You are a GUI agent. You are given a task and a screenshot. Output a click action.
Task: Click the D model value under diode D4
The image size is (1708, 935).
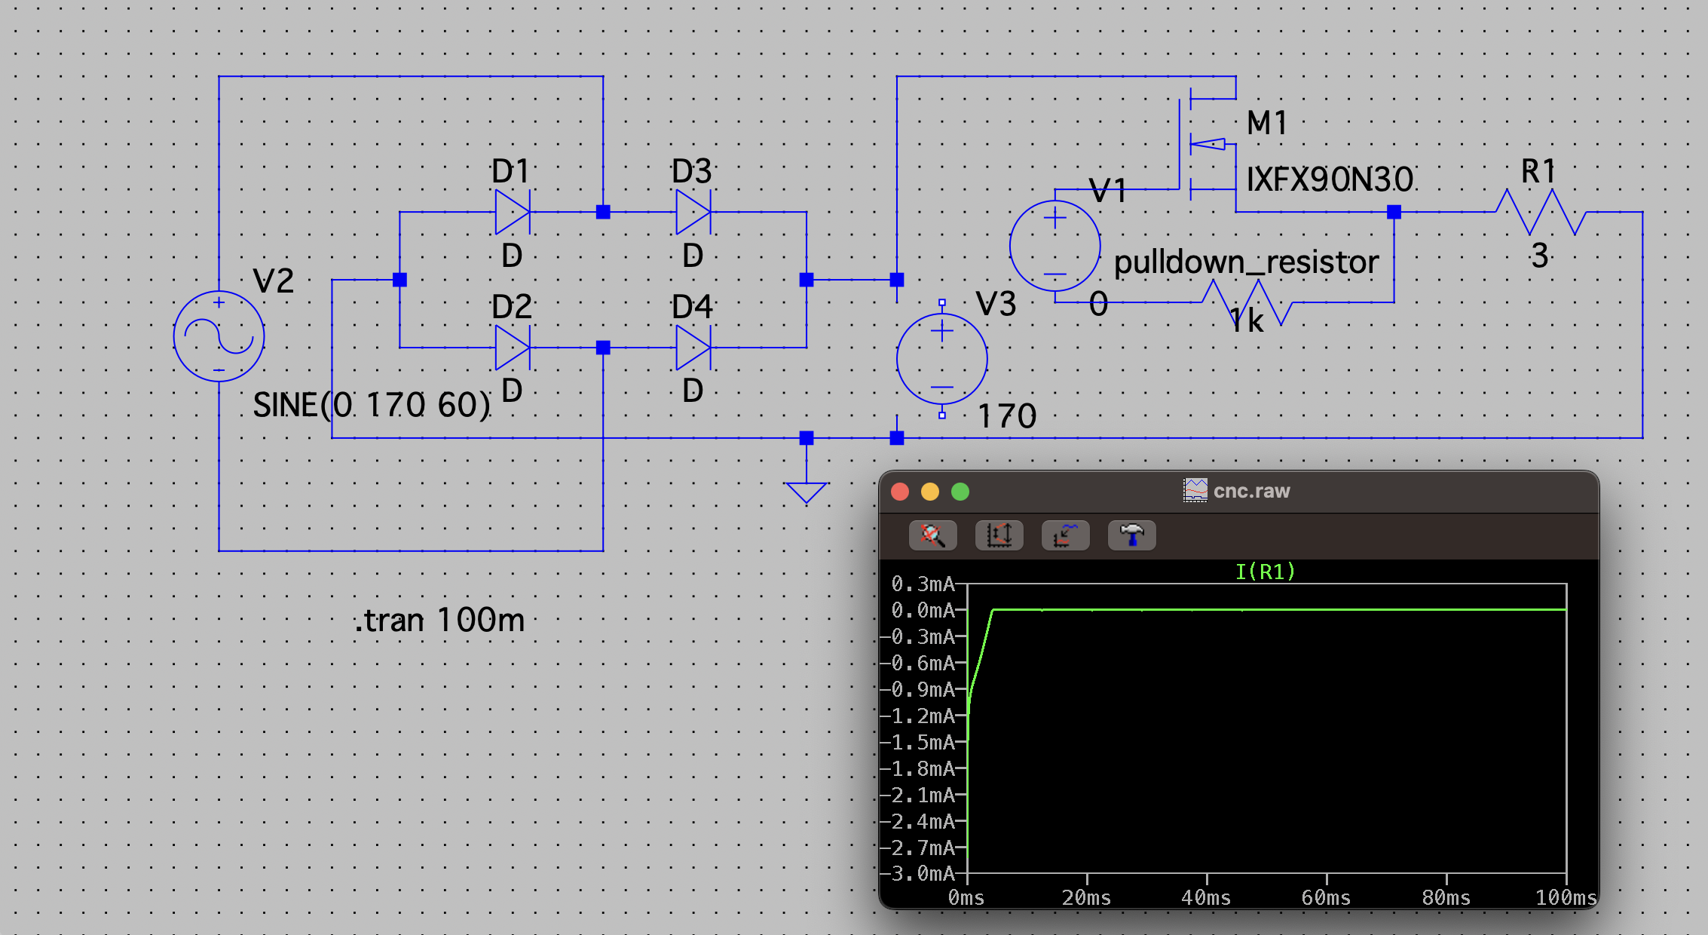click(693, 391)
